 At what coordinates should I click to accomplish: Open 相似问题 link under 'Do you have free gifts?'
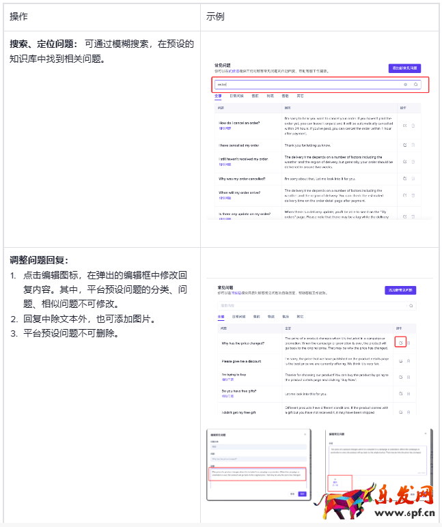[227, 396]
